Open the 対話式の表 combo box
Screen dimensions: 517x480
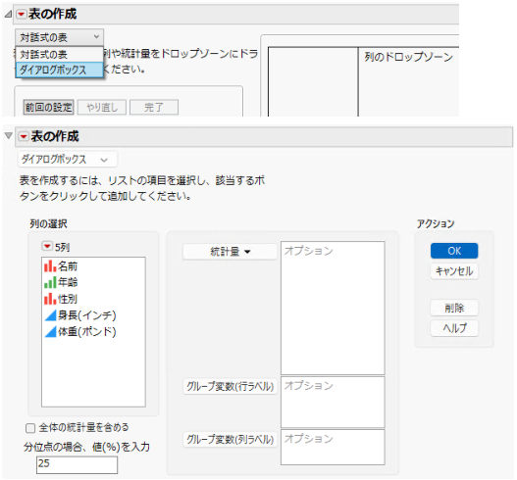pos(59,37)
